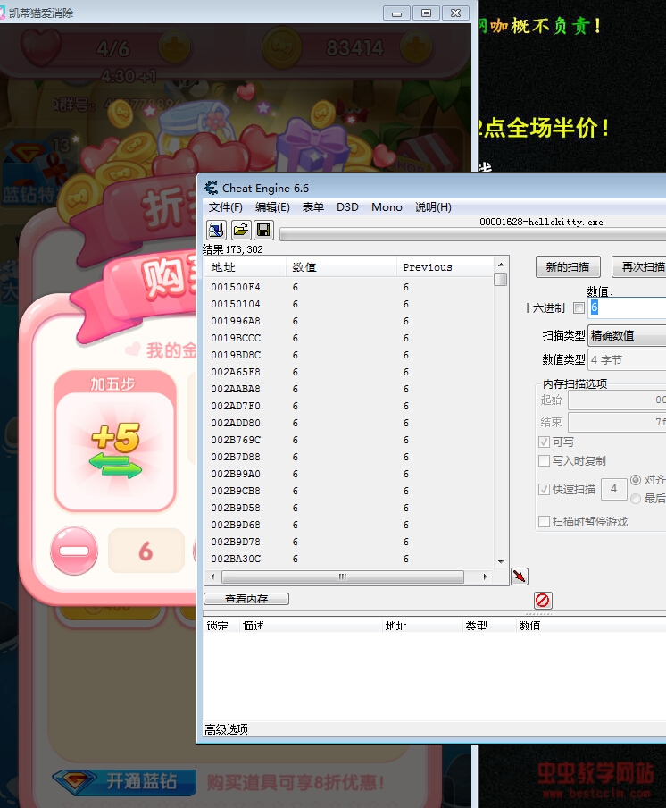This screenshot has height=808, width=666.
Task: Click red arrow add-to-address-list icon
Action: coord(520,577)
